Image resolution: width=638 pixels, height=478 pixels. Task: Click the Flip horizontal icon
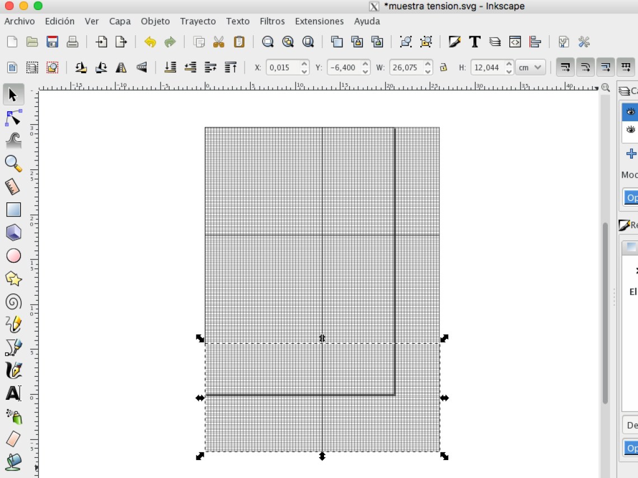click(121, 67)
